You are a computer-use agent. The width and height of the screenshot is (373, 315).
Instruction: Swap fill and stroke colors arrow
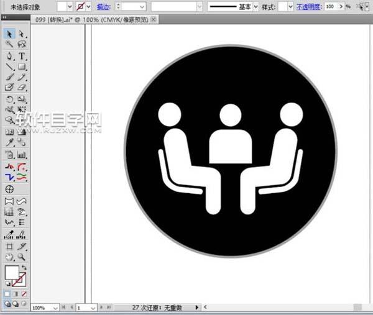point(24,268)
